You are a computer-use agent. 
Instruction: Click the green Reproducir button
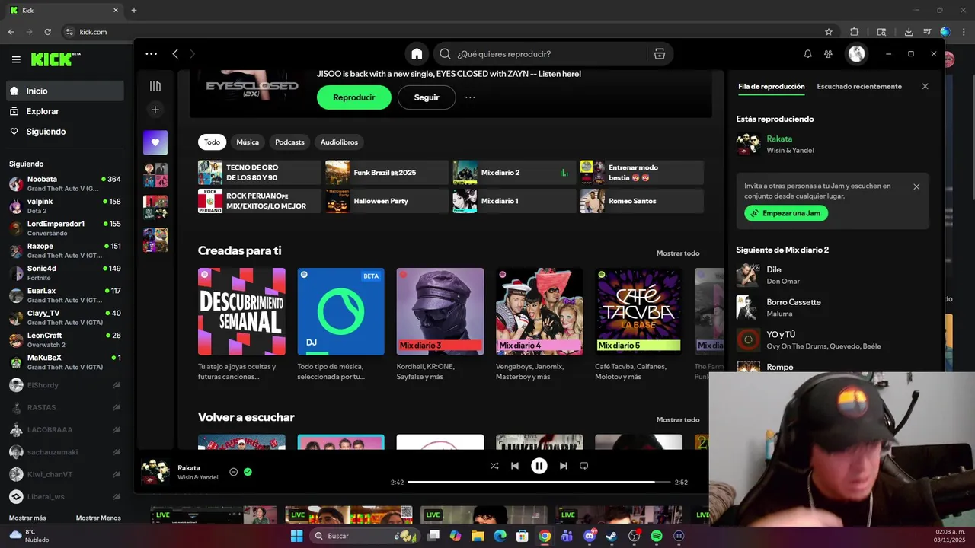tap(354, 97)
